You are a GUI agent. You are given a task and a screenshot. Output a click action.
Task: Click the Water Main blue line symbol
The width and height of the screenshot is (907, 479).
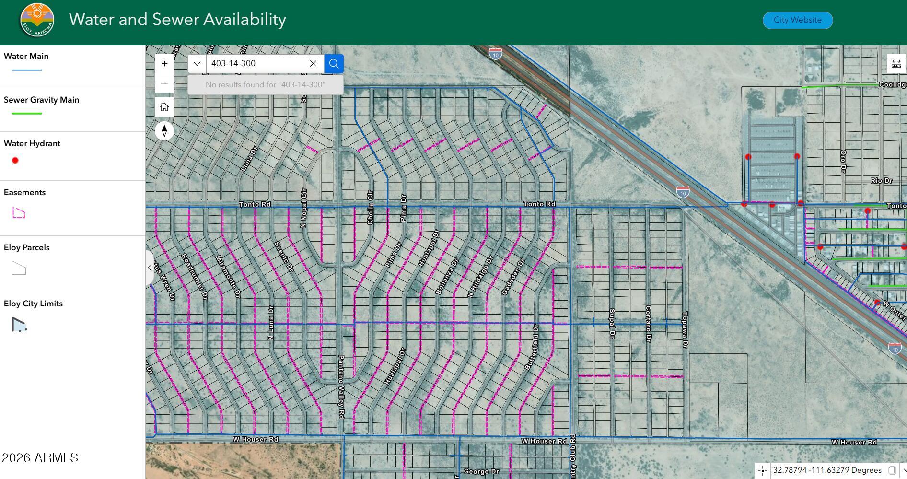click(27, 70)
